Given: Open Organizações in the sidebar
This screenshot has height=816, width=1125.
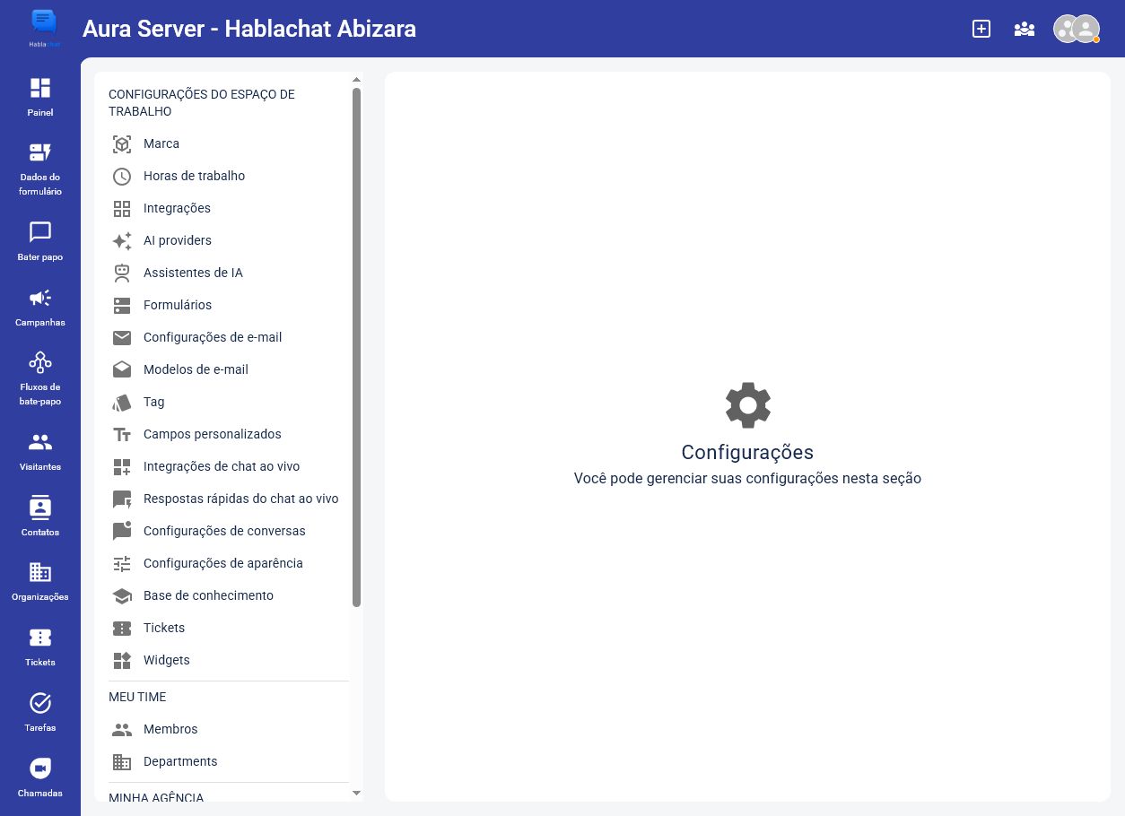Looking at the screenshot, I should click(x=40, y=582).
